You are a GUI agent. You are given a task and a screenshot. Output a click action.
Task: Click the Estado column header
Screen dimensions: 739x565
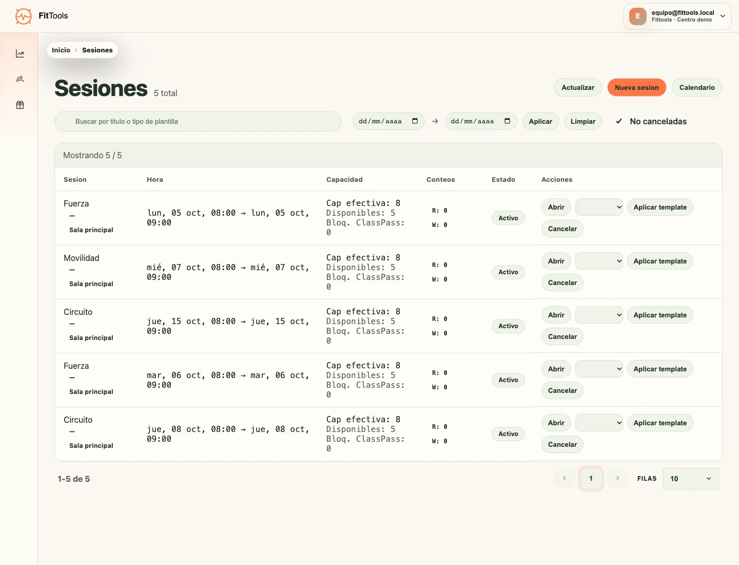(x=503, y=179)
